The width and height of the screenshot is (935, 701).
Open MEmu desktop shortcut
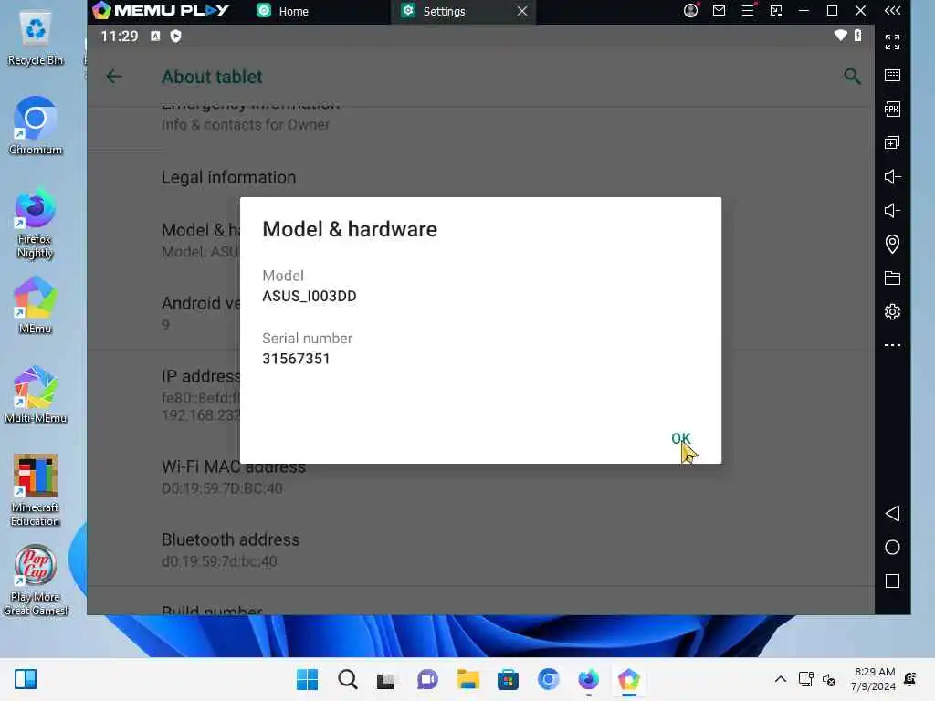point(36,305)
